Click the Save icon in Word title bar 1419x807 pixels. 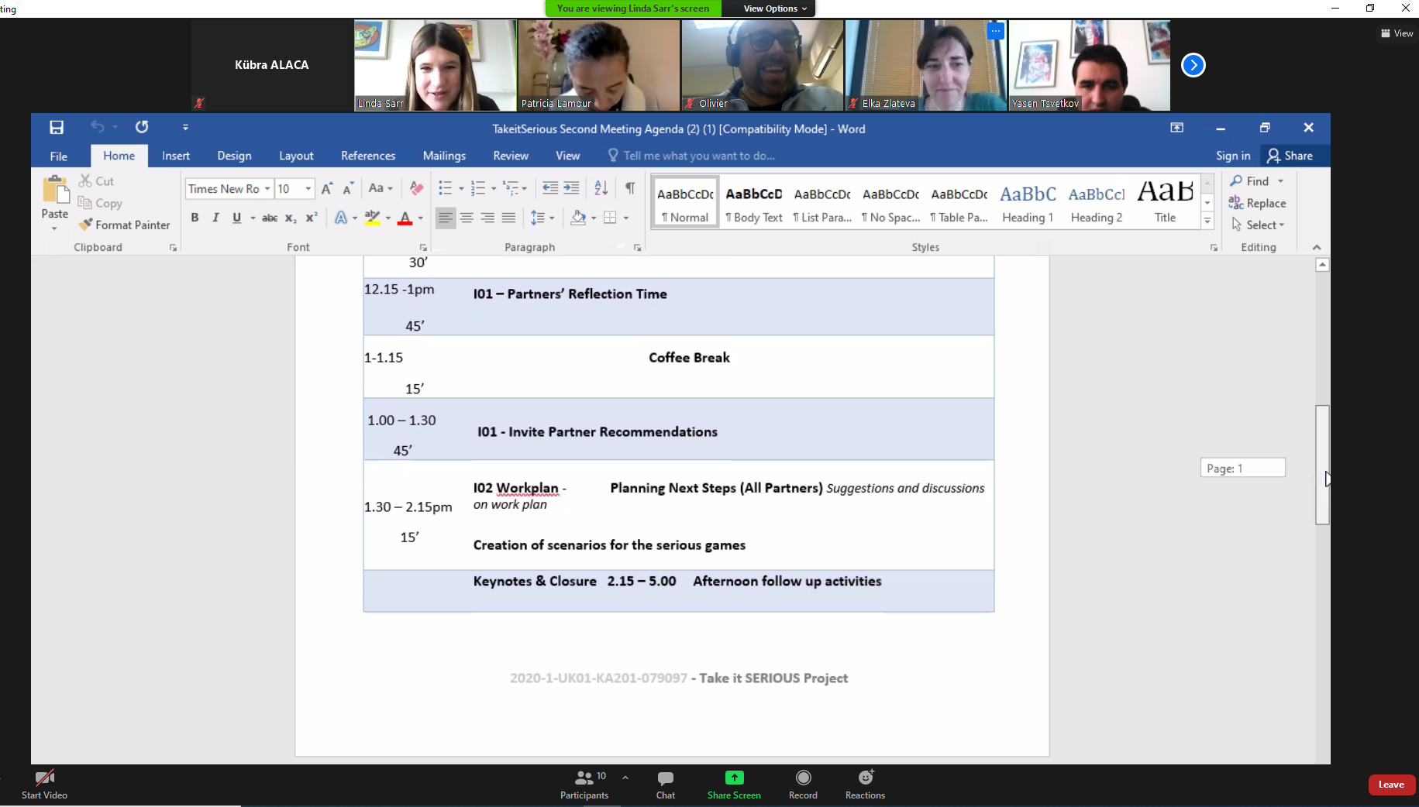point(57,128)
